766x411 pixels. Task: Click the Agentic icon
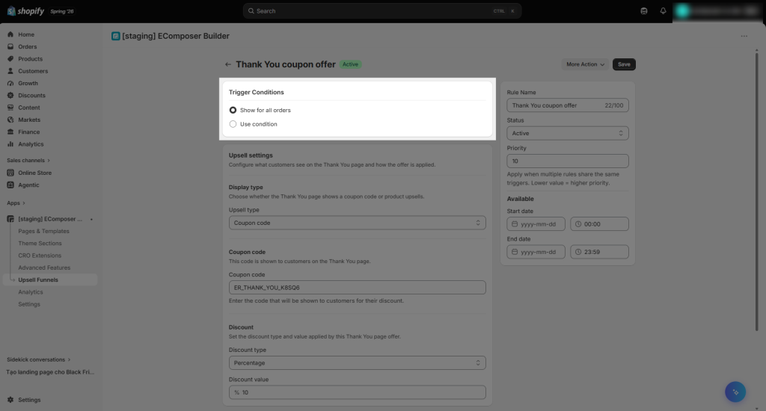10,185
